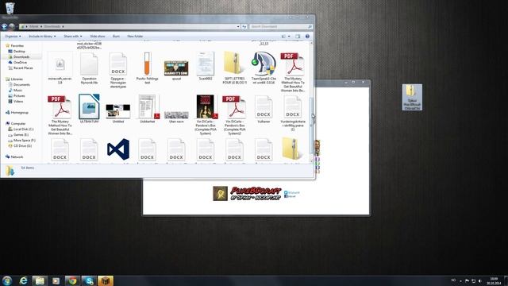The width and height of the screenshot is (508, 286).
Task: Select the Operation Nynorsk file
Action: pos(89,68)
